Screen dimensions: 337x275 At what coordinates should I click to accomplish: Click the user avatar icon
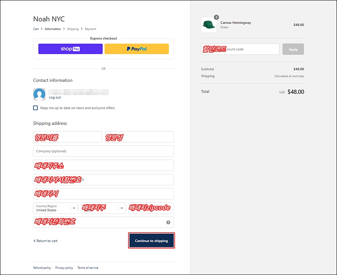pyautogui.click(x=39, y=94)
